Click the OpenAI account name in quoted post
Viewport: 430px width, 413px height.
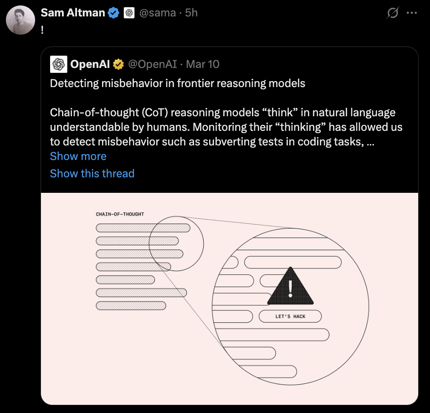click(90, 64)
